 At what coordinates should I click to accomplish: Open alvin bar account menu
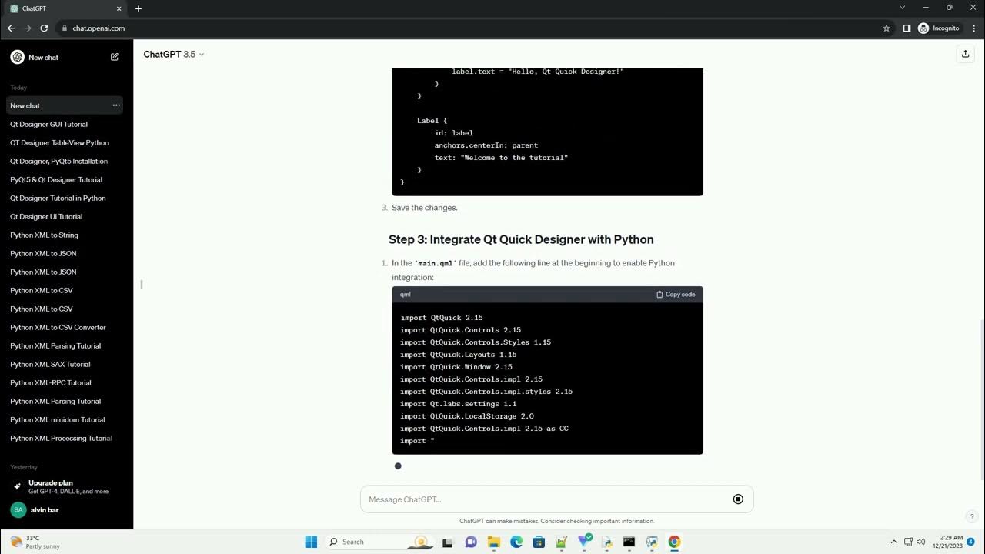point(65,509)
